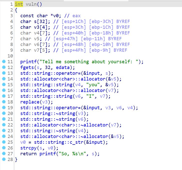Image resolution: width=182 pixels, height=170 pixels.
Task: Click the blue dot beside line 19
Action: 3,108
